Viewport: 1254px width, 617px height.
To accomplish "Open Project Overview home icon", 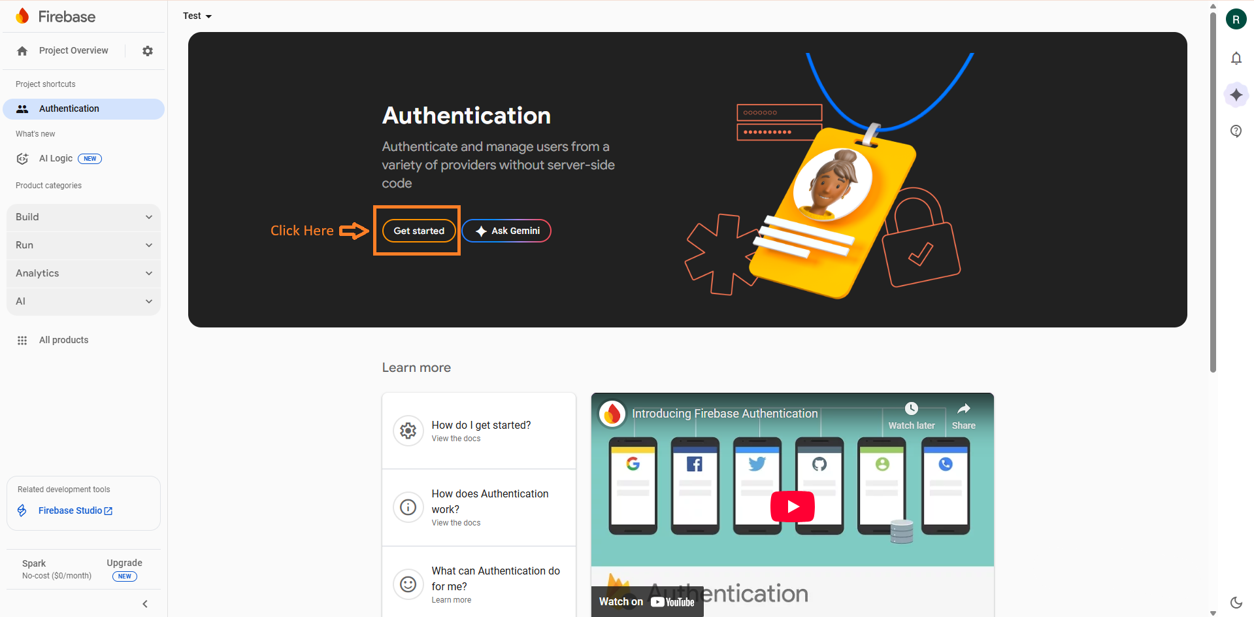I will click(22, 51).
